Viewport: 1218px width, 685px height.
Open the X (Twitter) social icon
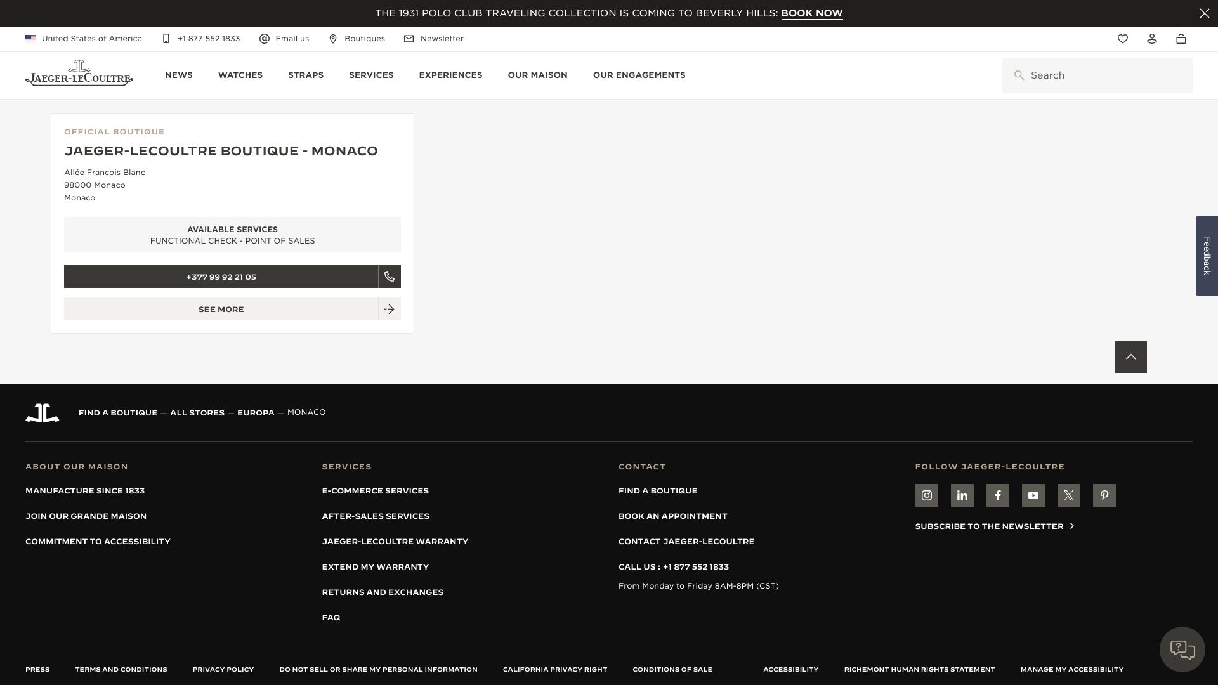pyautogui.click(x=1069, y=495)
